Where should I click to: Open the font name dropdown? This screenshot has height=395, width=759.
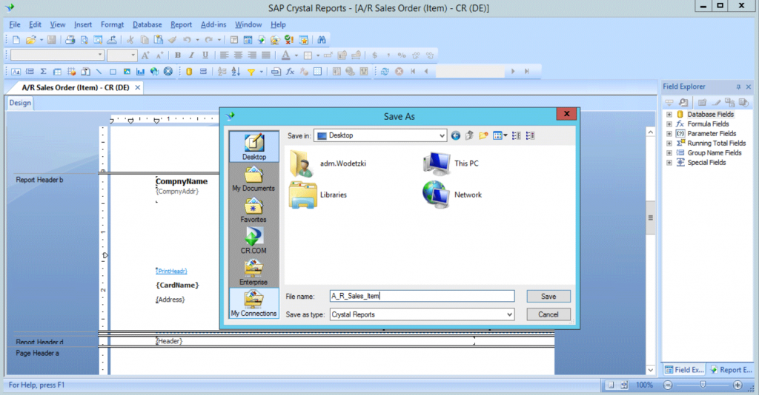point(100,55)
